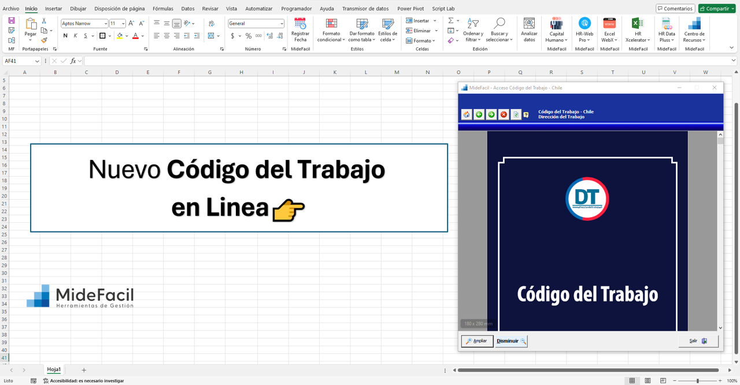Click the yellow help icon in the dialog
This screenshot has height=385, width=740.
pos(526,114)
